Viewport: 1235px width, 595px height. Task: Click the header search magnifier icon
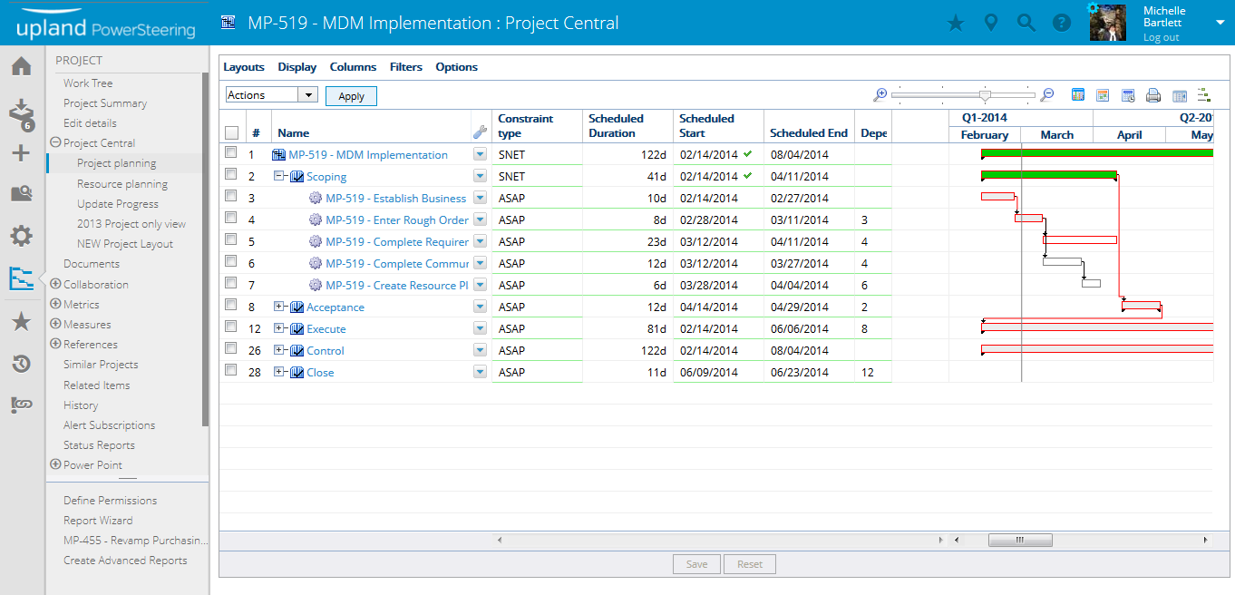pos(1026,23)
